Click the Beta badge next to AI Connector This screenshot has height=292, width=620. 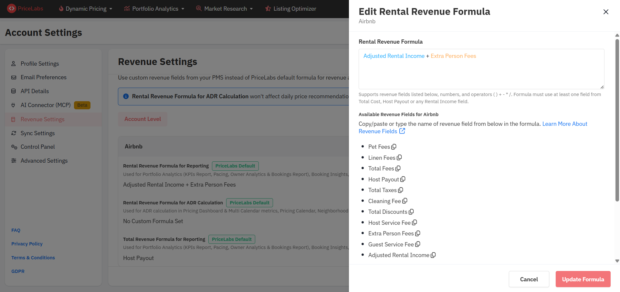tap(82, 105)
